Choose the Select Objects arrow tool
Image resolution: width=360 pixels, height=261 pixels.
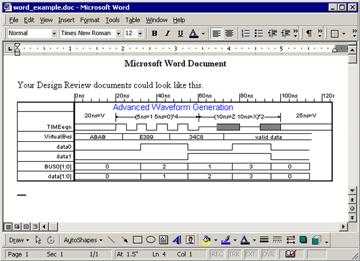pyautogui.click(x=38, y=240)
